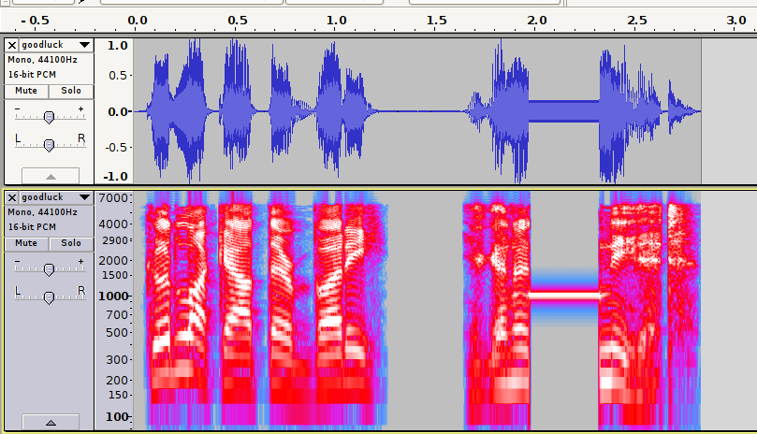Click the gain slider knob on the waveform track

[49, 116]
